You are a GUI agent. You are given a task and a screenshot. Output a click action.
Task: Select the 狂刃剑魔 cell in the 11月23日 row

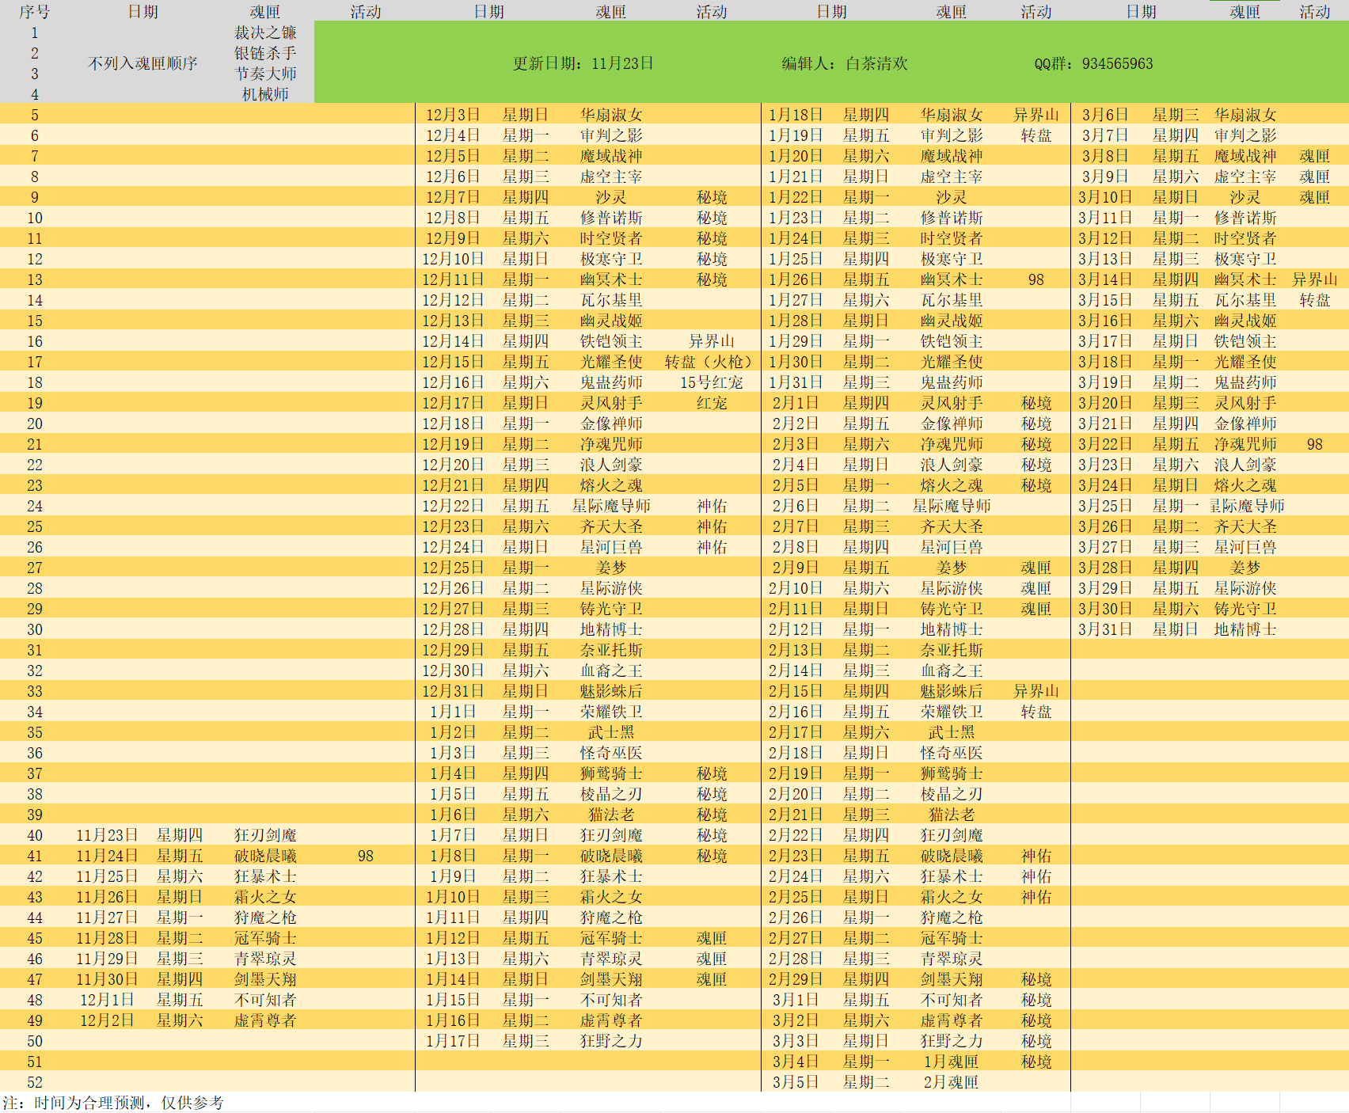pyautogui.click(x=265, y=835)
